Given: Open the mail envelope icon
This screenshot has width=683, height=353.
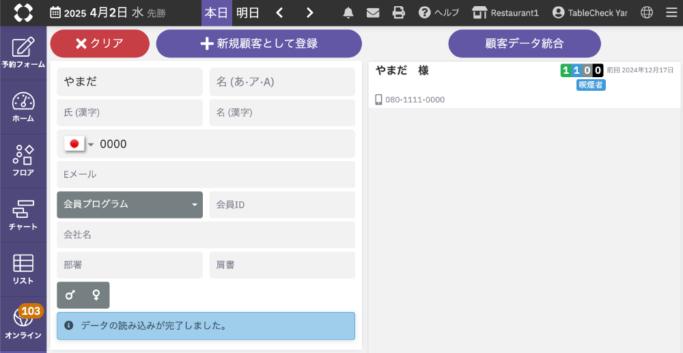Looking at the screenshot, I should click(x=373, y=12).
